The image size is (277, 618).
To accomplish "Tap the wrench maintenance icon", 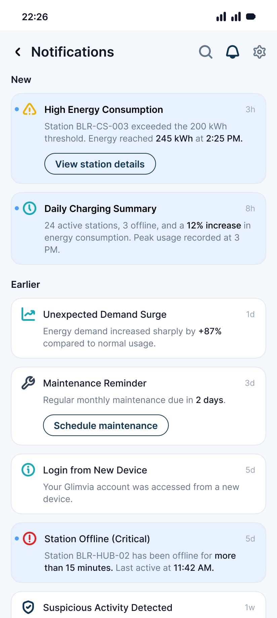I will click(28, 383).
